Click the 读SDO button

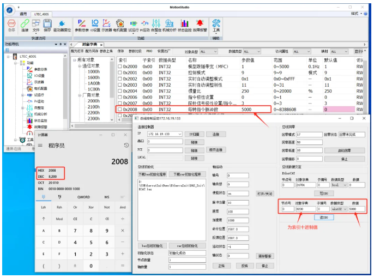tap(324, 217)
